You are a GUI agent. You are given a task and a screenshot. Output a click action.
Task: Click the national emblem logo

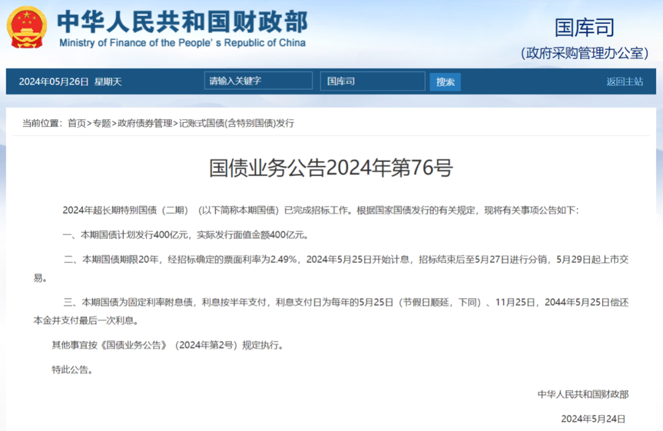26,28
